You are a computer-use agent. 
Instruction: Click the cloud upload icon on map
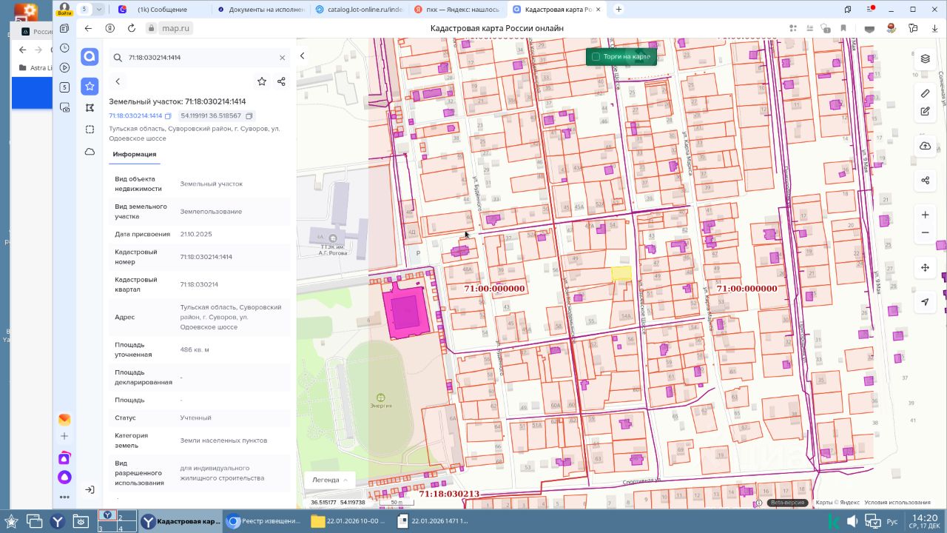point(925,146)
